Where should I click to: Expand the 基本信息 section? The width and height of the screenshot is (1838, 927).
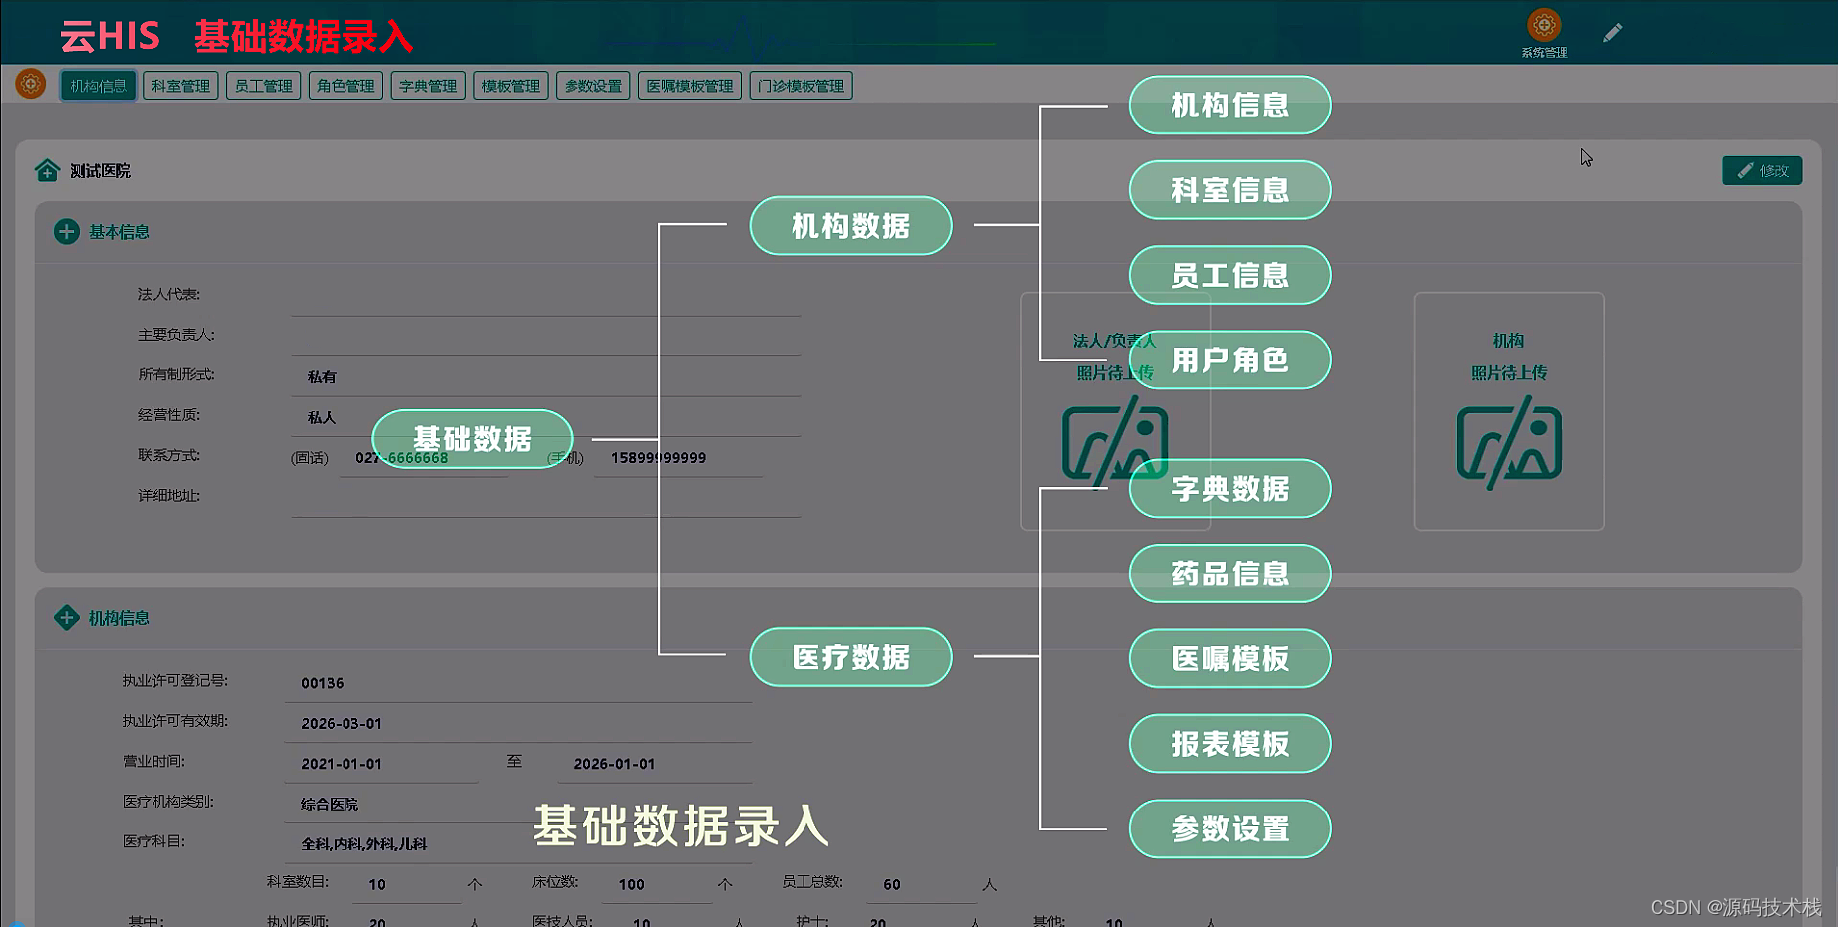point(67,231)
